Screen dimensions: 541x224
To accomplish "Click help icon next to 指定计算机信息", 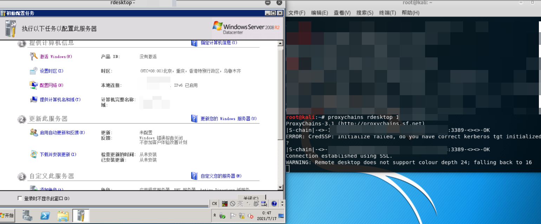I will (x=194, y=43).
